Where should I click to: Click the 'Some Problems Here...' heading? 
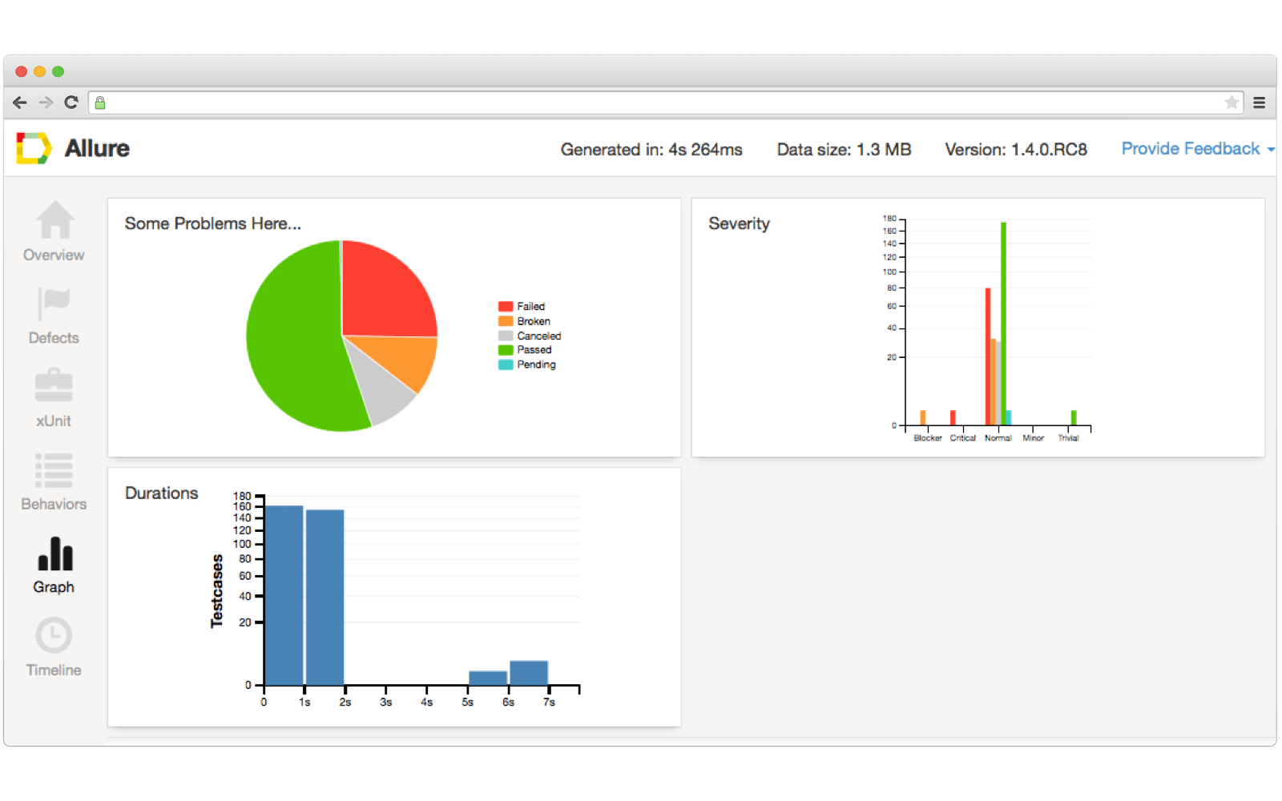[x=213, y=223]
